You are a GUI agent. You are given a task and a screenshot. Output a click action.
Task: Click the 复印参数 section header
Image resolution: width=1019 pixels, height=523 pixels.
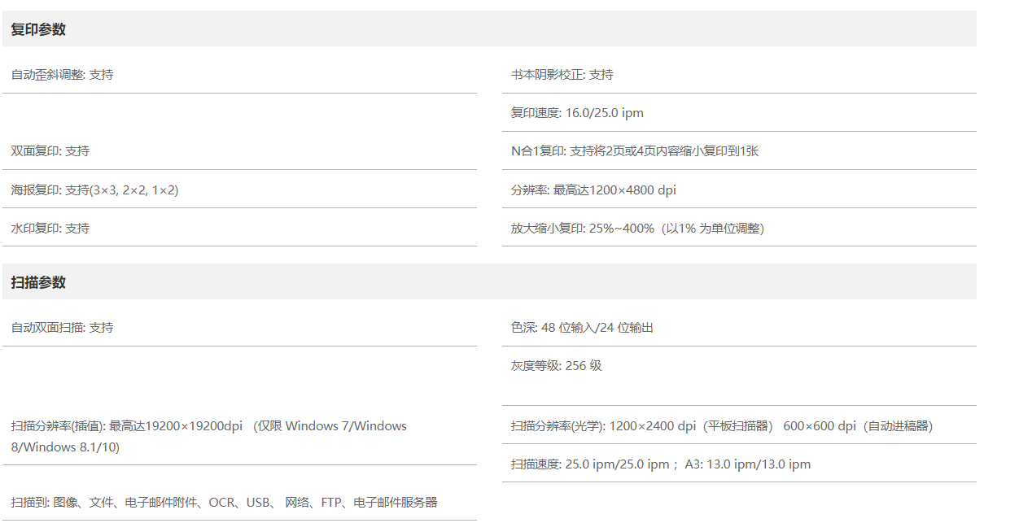[38, 29]
